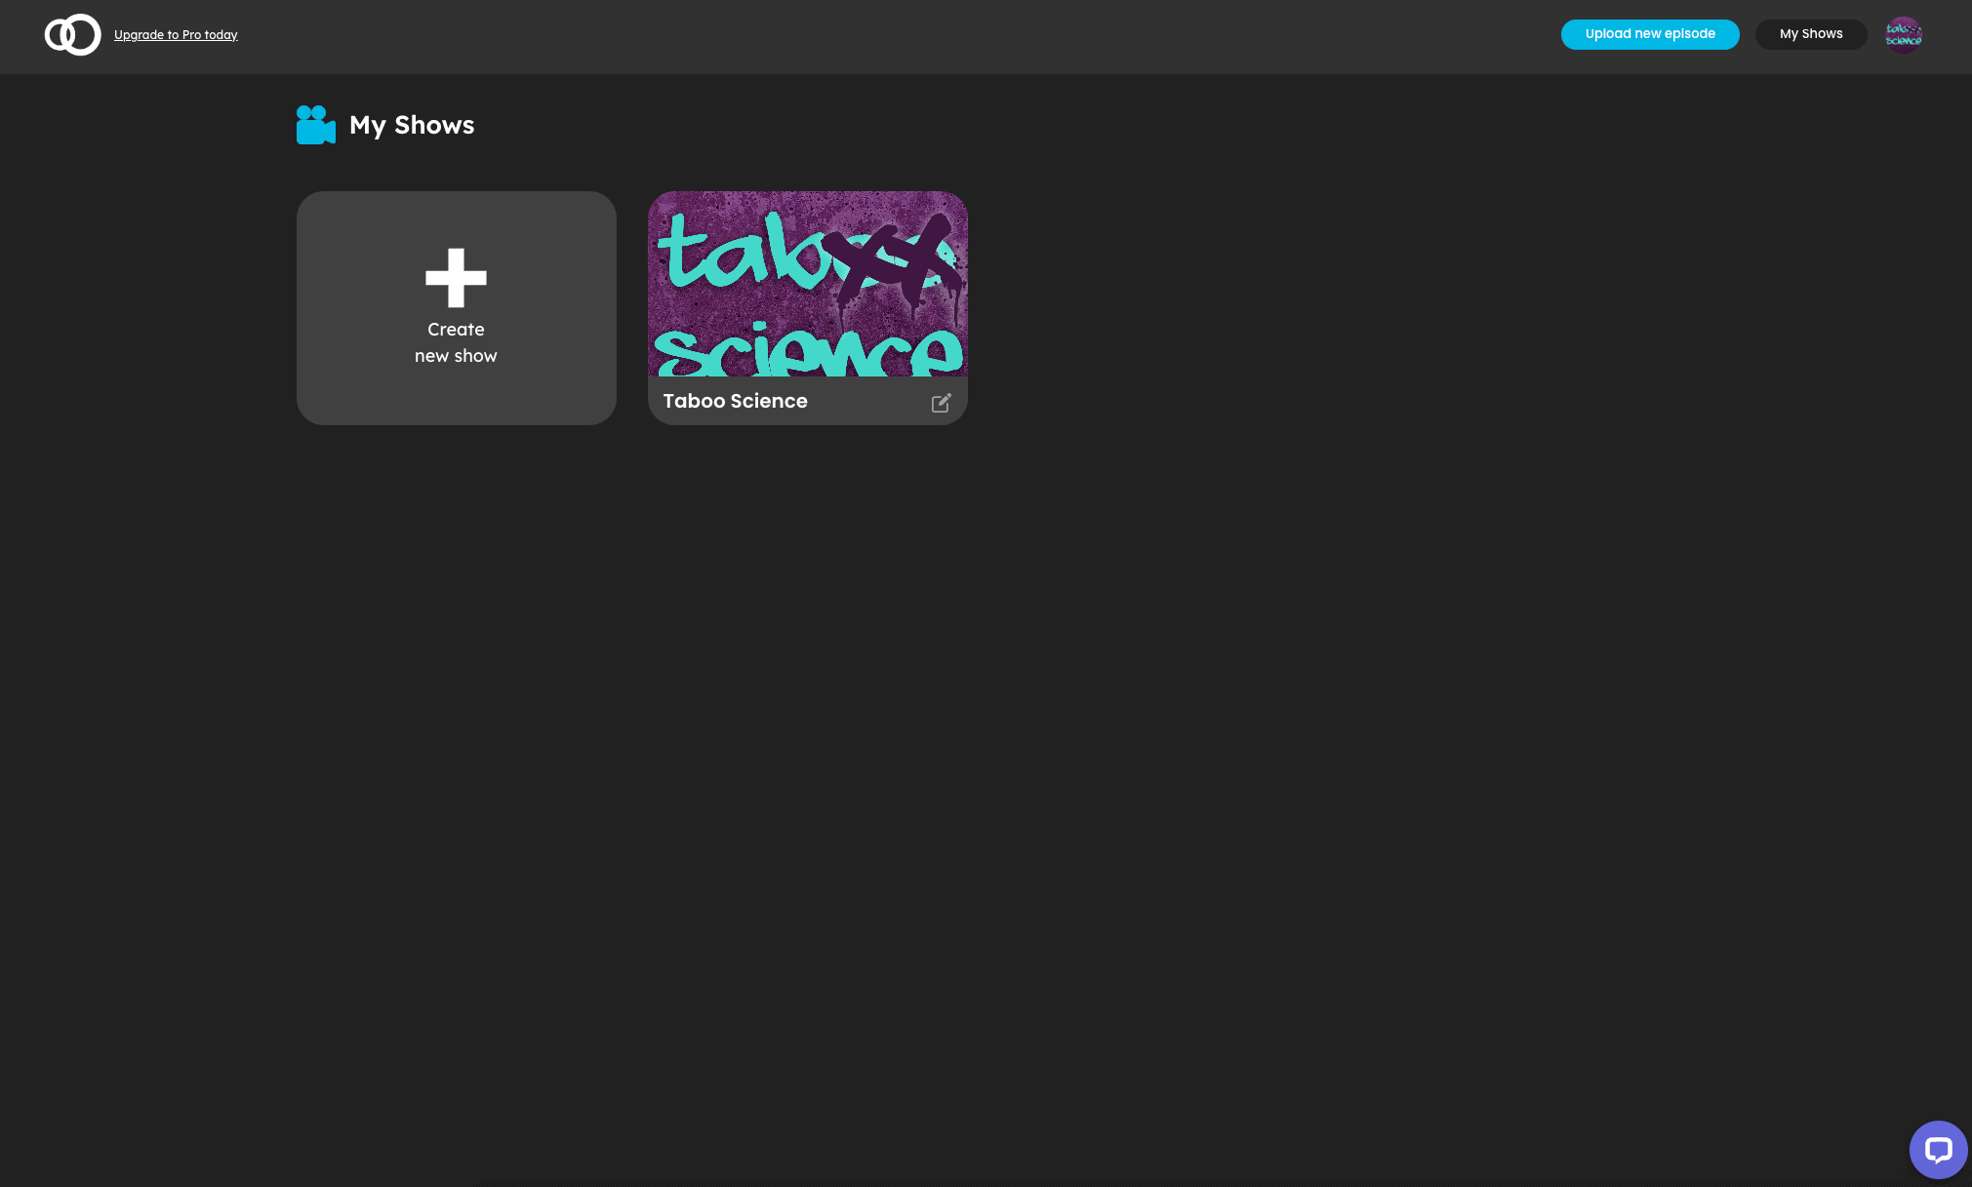Click the My Shows page heading text
Image resolution: width=1972 pixels, height=1187 pixels.
tap(412, 125)
